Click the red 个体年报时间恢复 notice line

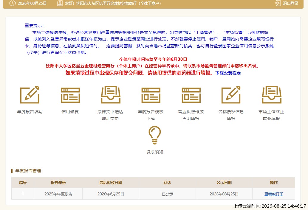click(153, 59)
